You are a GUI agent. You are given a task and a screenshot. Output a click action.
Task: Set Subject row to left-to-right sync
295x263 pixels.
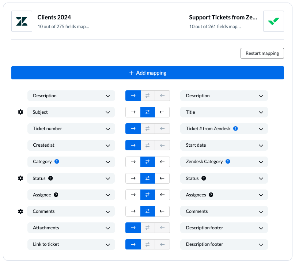pos(133,112)
